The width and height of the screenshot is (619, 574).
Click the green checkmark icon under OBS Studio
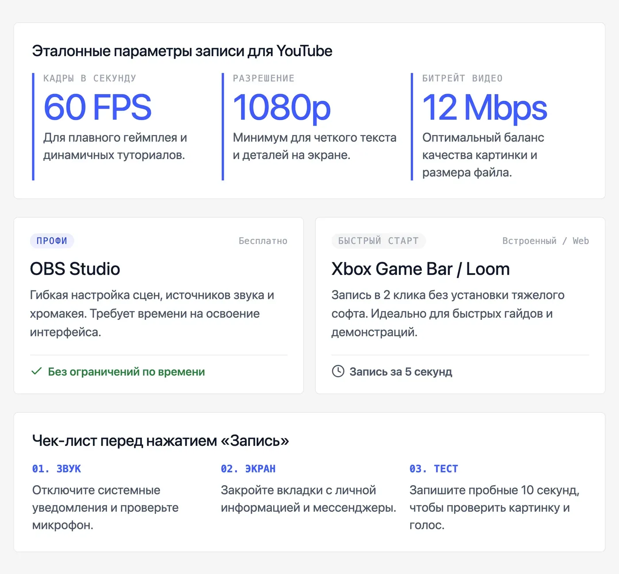(36, 371)
